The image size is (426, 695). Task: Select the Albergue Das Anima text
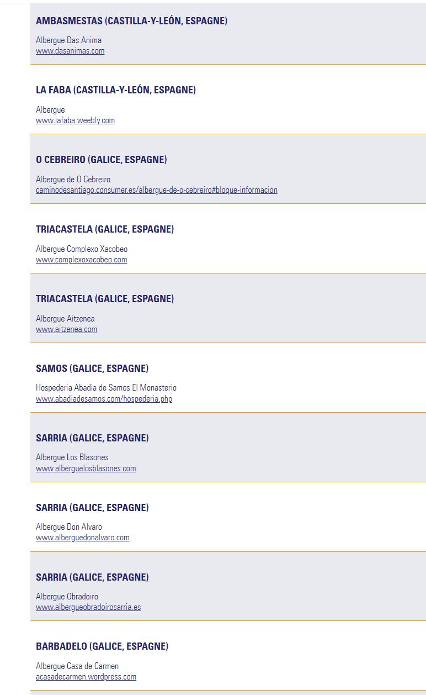click(x=68, y=40)
